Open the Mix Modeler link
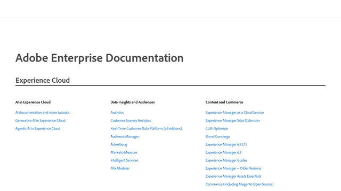 pos(120,168)
